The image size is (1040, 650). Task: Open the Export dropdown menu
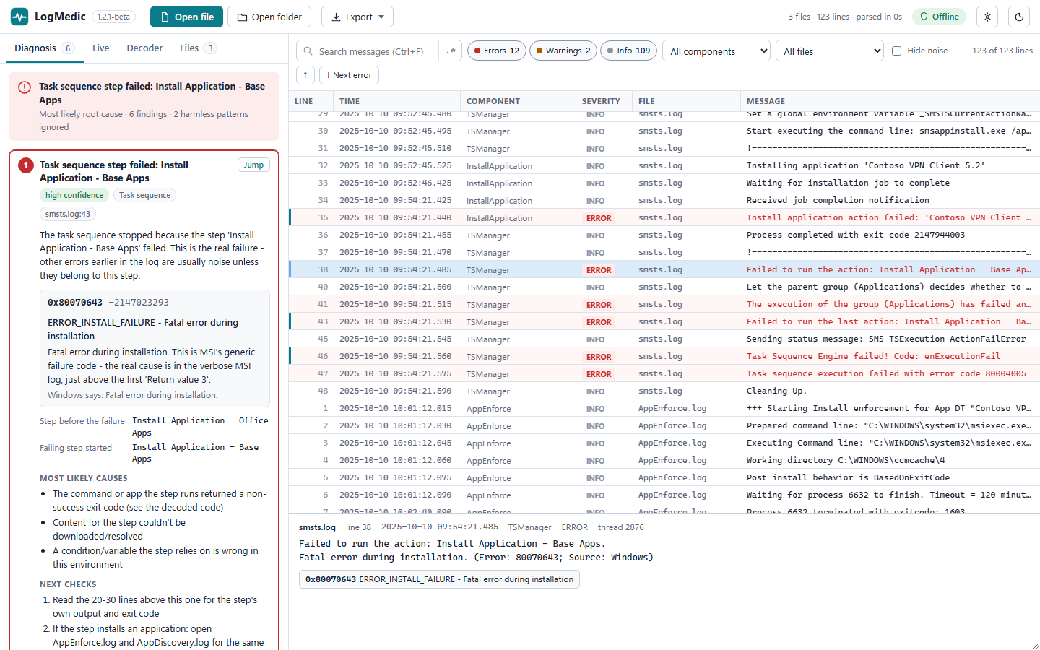pyautogui.click(x=357, y=17)
